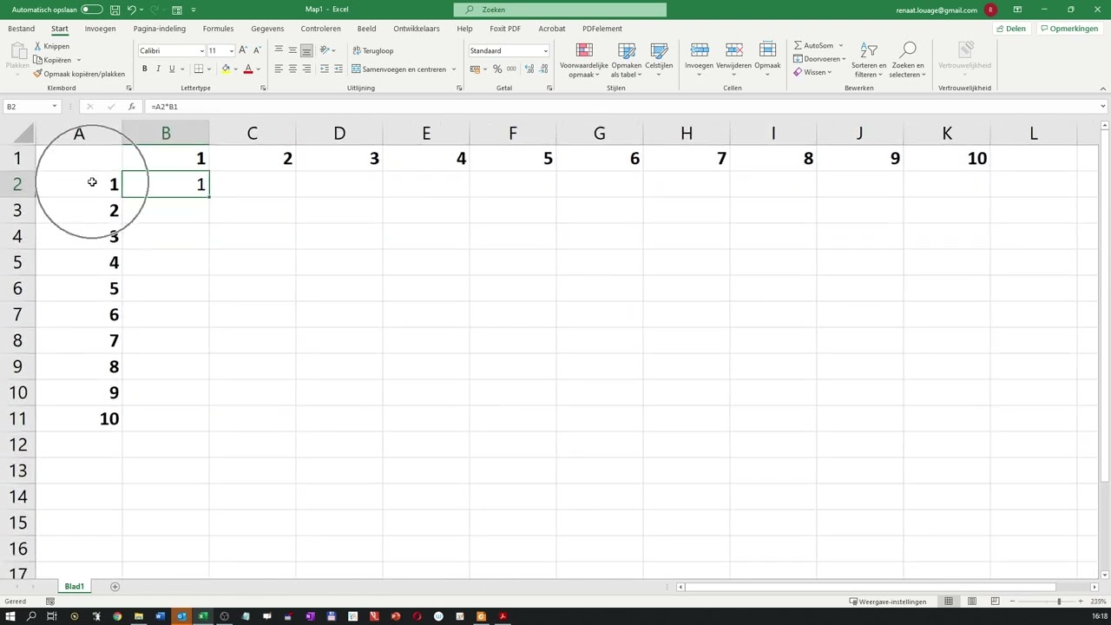Open the Bestand menu tab

22,29
